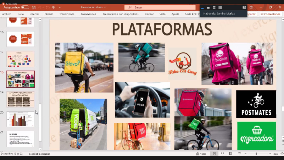Screen dimensions: 284x160
Task: Click the Save (diskette) icon
Action: 34,7
